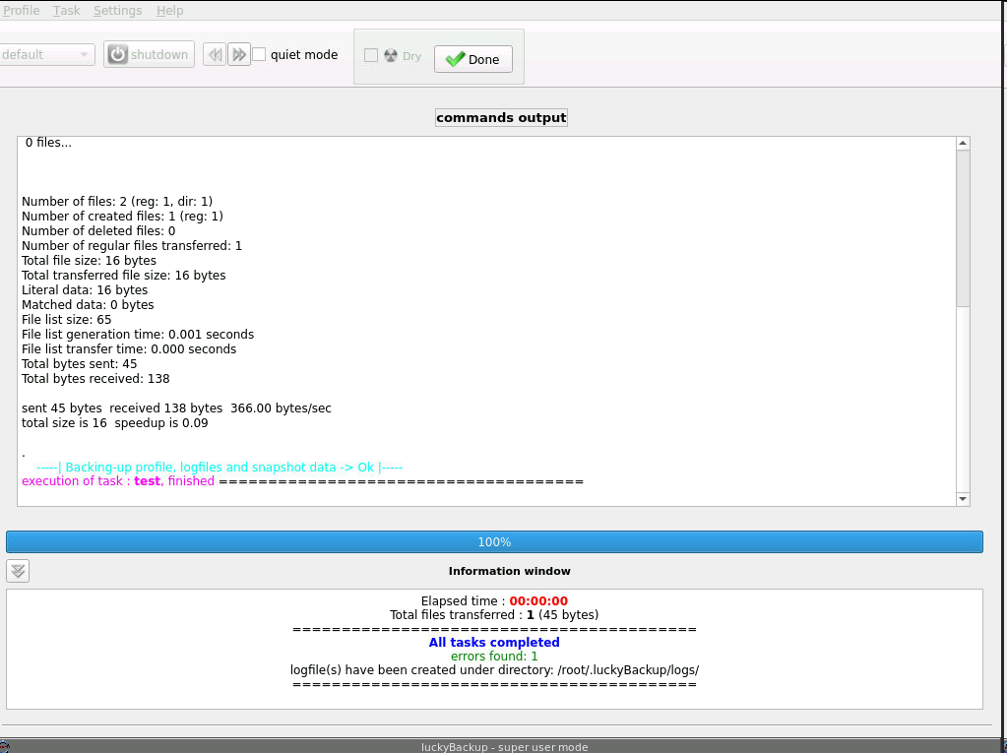Screen dimensions: 1007x753
Task: Enable quiet mode
Action: (x=259, y=54)
